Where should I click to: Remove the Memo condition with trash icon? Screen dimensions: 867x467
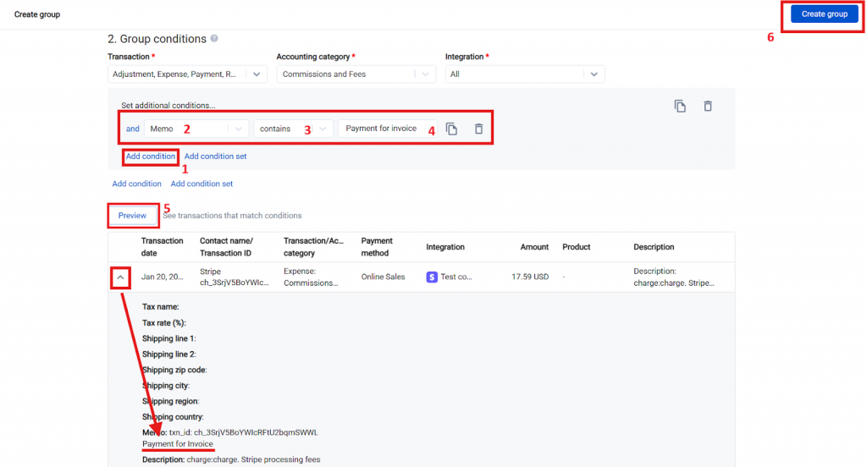pos(478,129)
